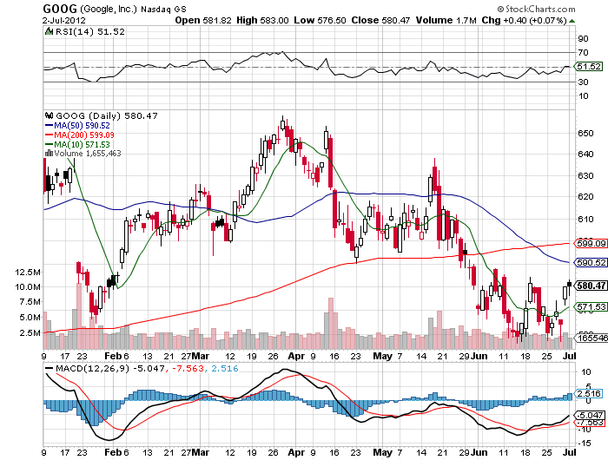Click the Volume 1,655,463 legend text

pyautogui.click(x=88, y=154)
